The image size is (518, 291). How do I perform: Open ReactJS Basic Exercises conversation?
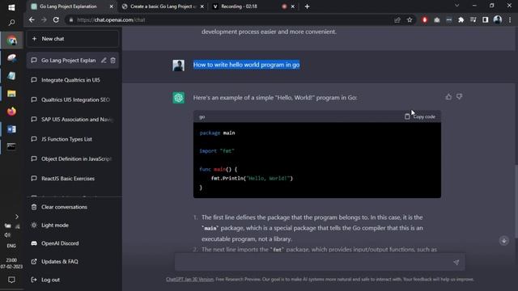[72, 179]
